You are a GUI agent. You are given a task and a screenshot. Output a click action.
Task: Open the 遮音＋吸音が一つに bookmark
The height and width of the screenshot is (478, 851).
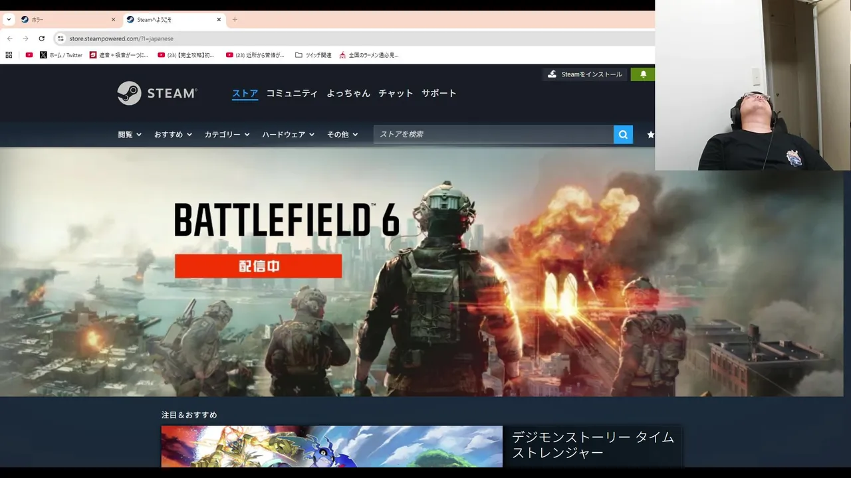coord(119,55)
